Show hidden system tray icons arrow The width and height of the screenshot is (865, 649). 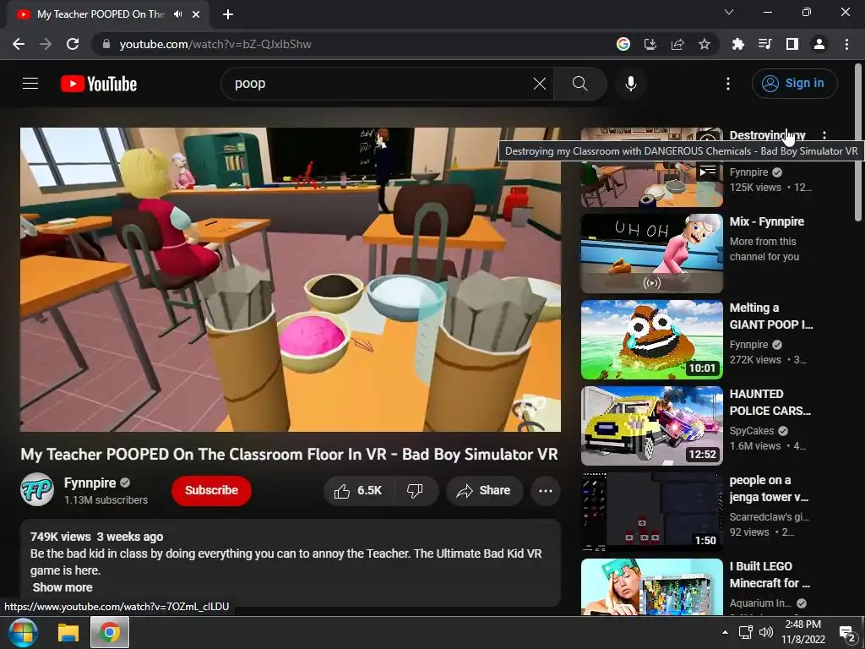click(x=725, y=632)
